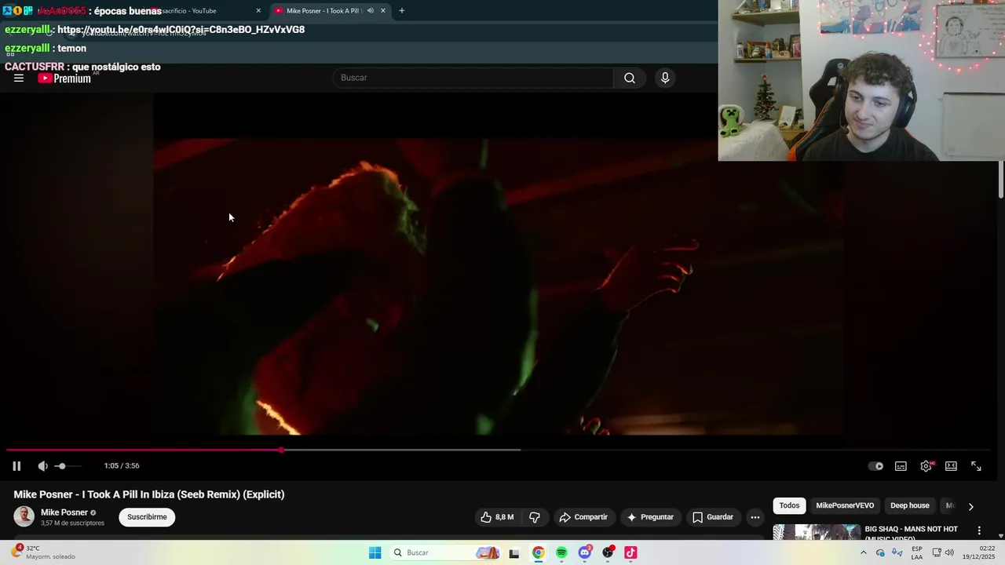This screenshot has height=565, width=1005.
Task: Enter fullscreen mode
Action: click(976, 466)
